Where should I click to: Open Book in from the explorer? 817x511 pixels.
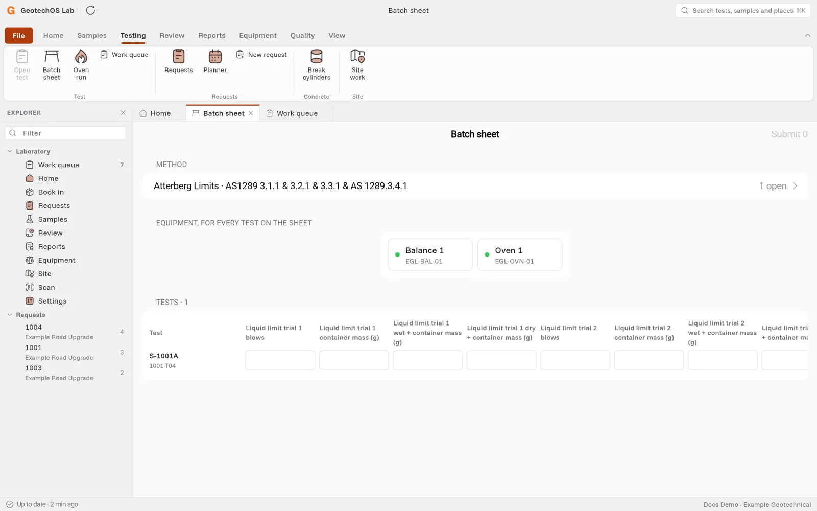pos(65,192)
